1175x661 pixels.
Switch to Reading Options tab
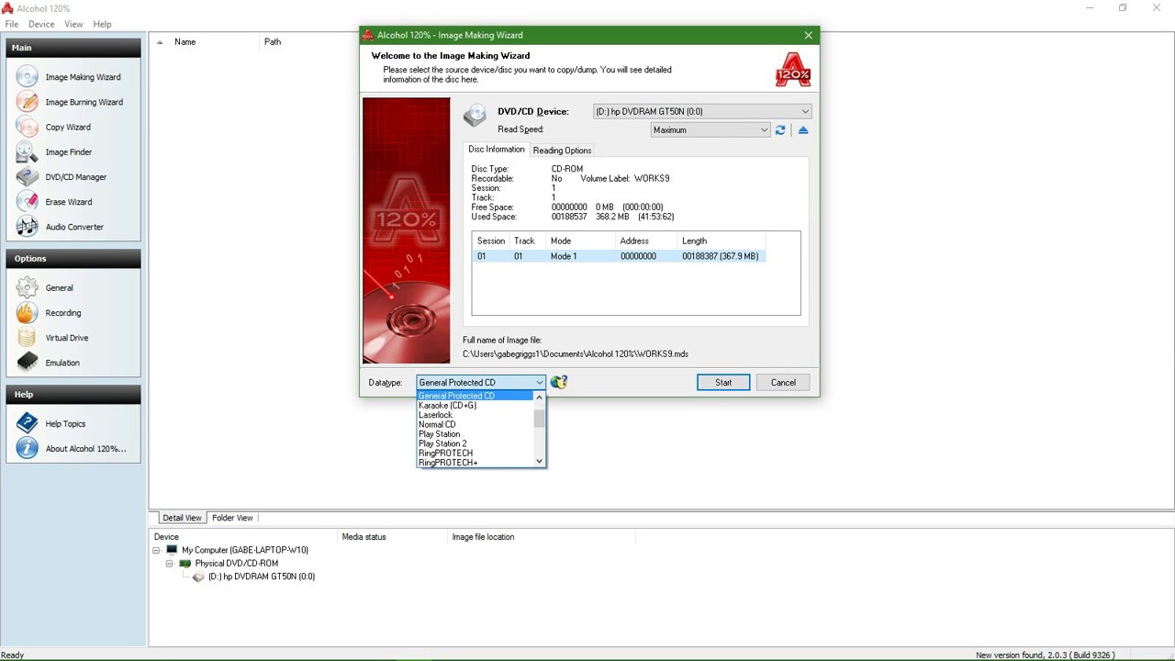(562, 151)
